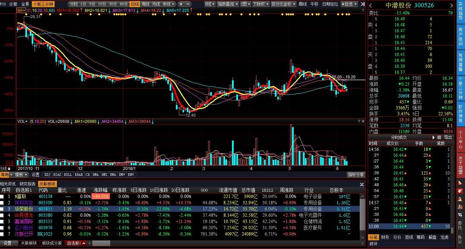Screen dimensions: 465x249
Task: Check the box for N富联 row
Action: pyautogui.click(x=2, y=197)
